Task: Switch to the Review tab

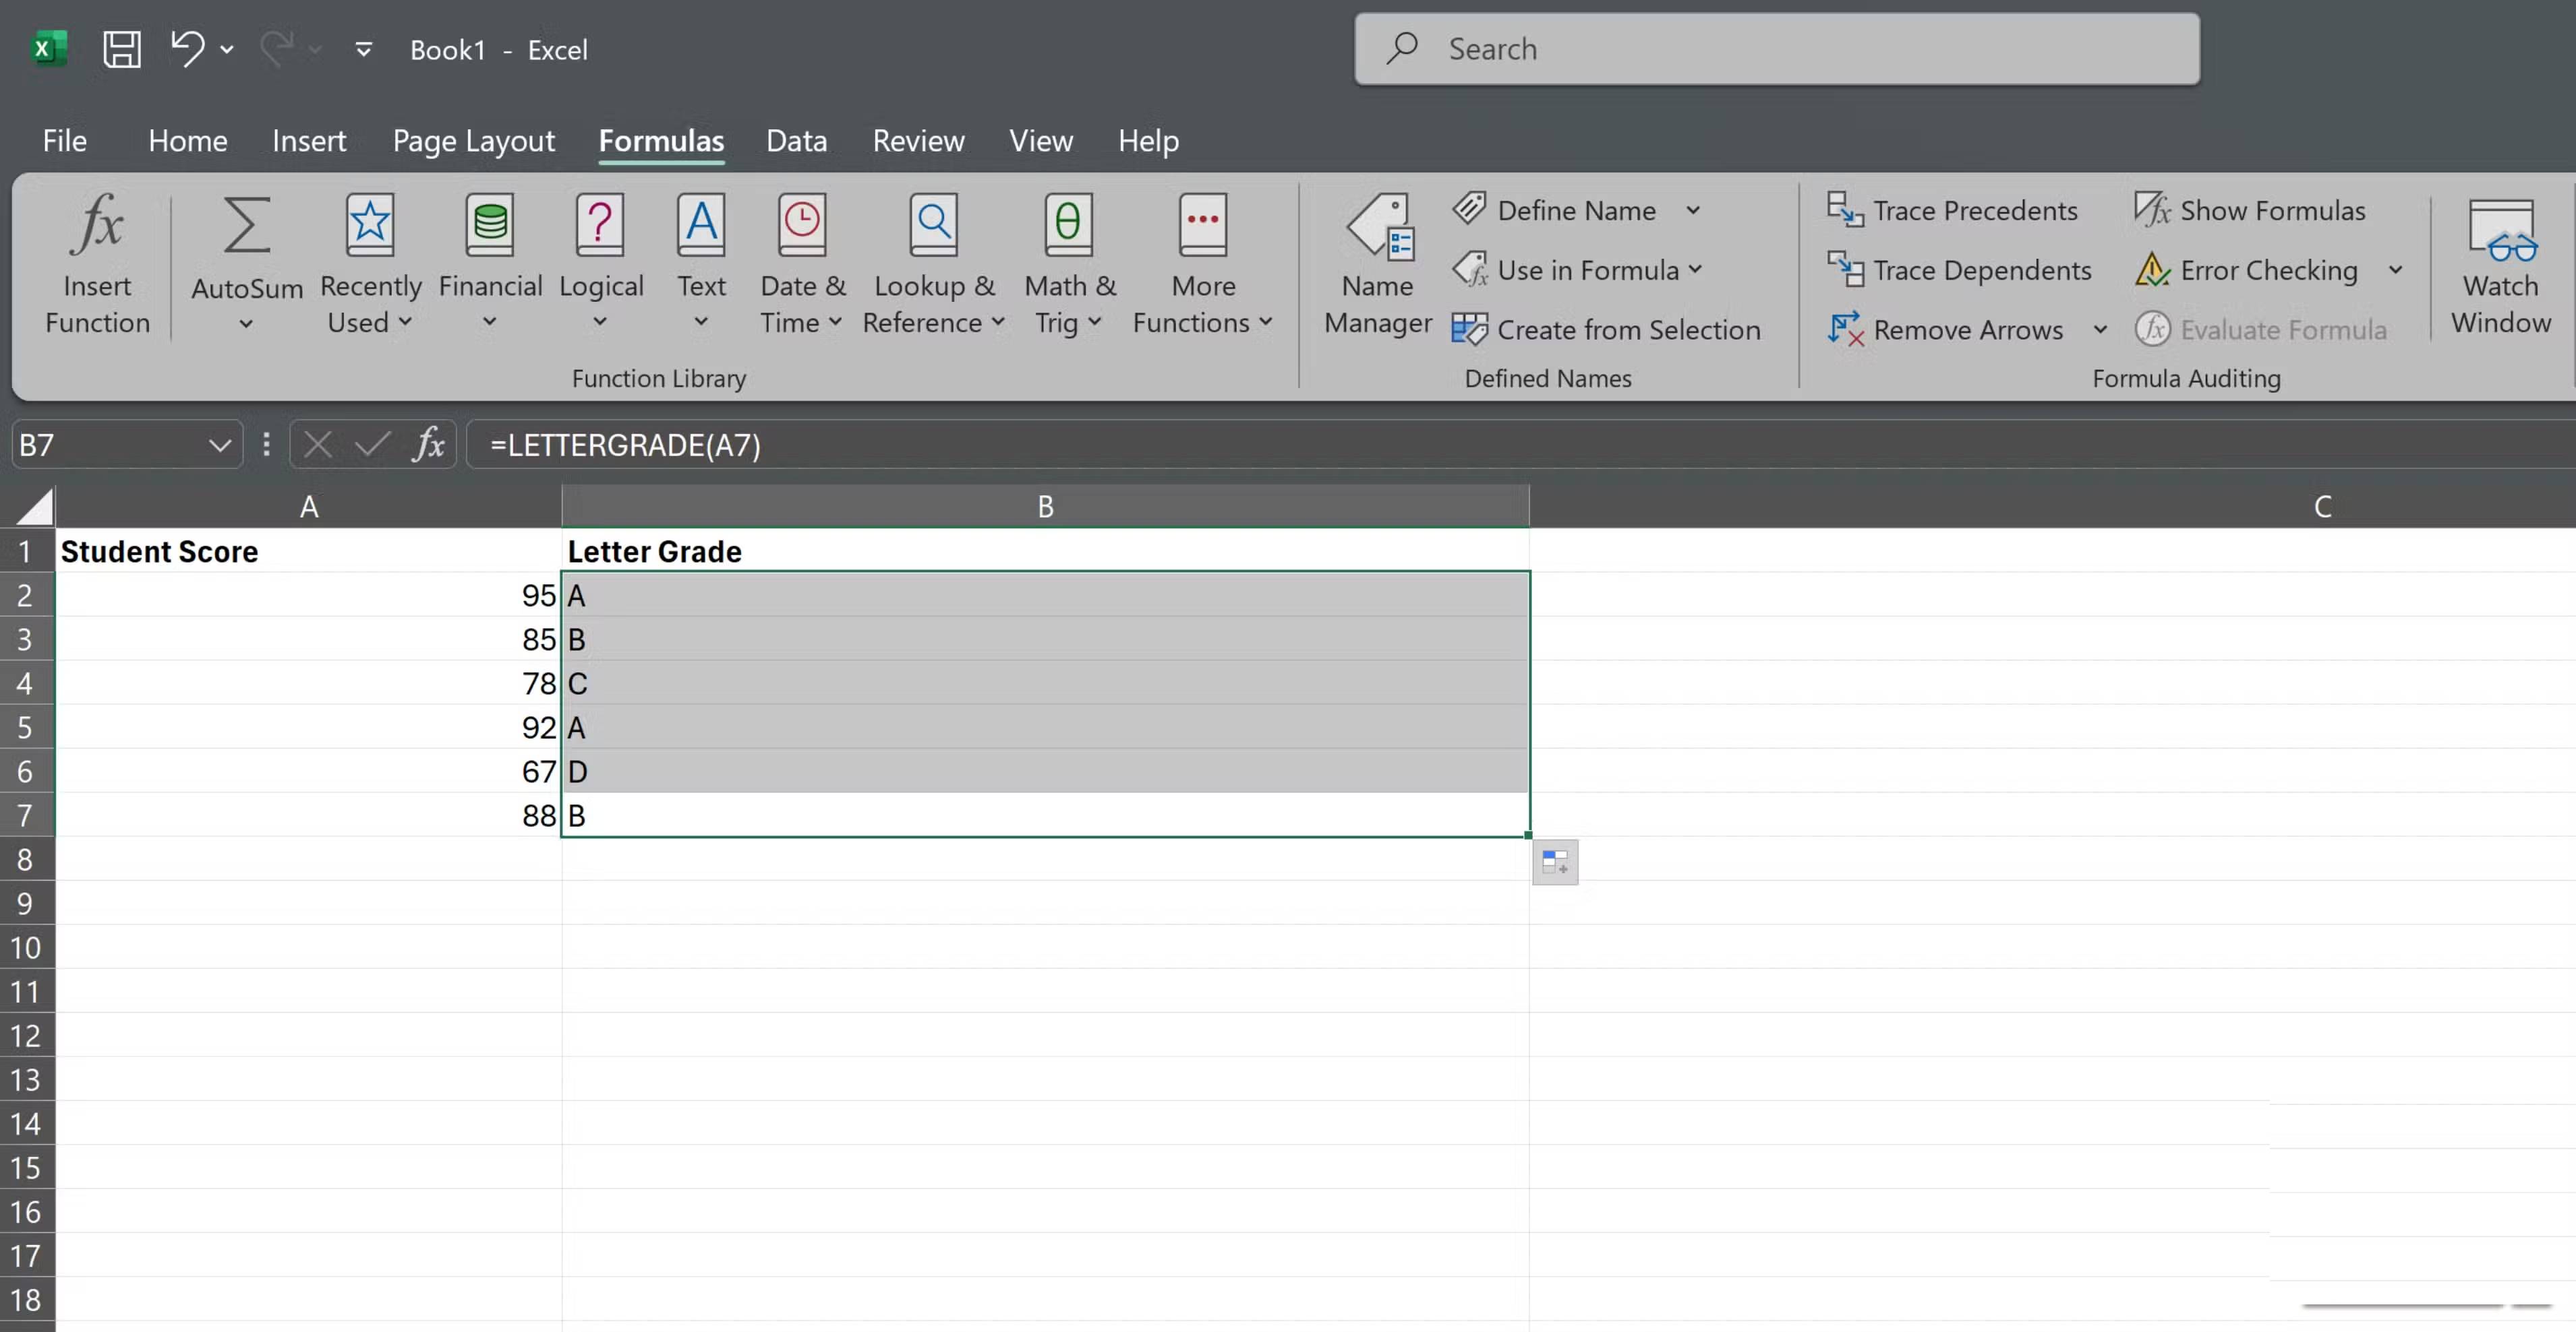Action: [917, 141]
